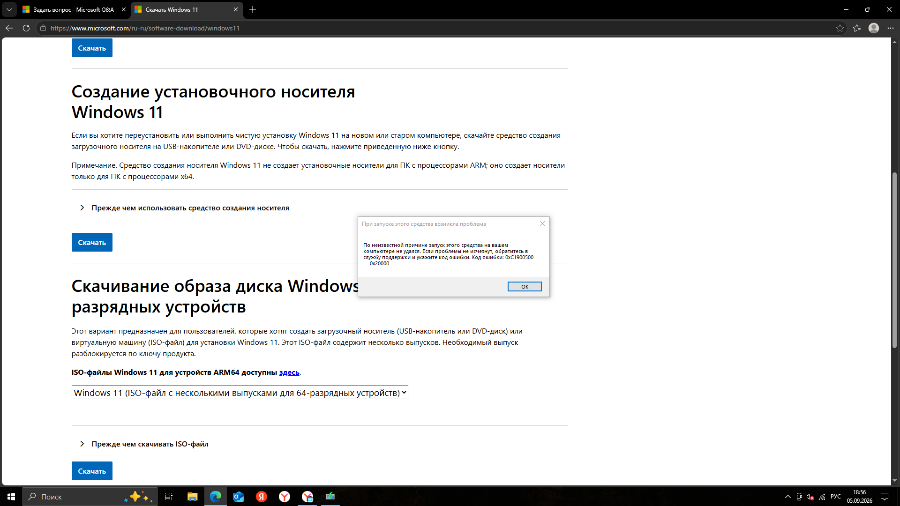Viewport: 900px width, 506px height.
Task: Follow the здесь link for ARM64 ISO files
Action: (289, 372)
